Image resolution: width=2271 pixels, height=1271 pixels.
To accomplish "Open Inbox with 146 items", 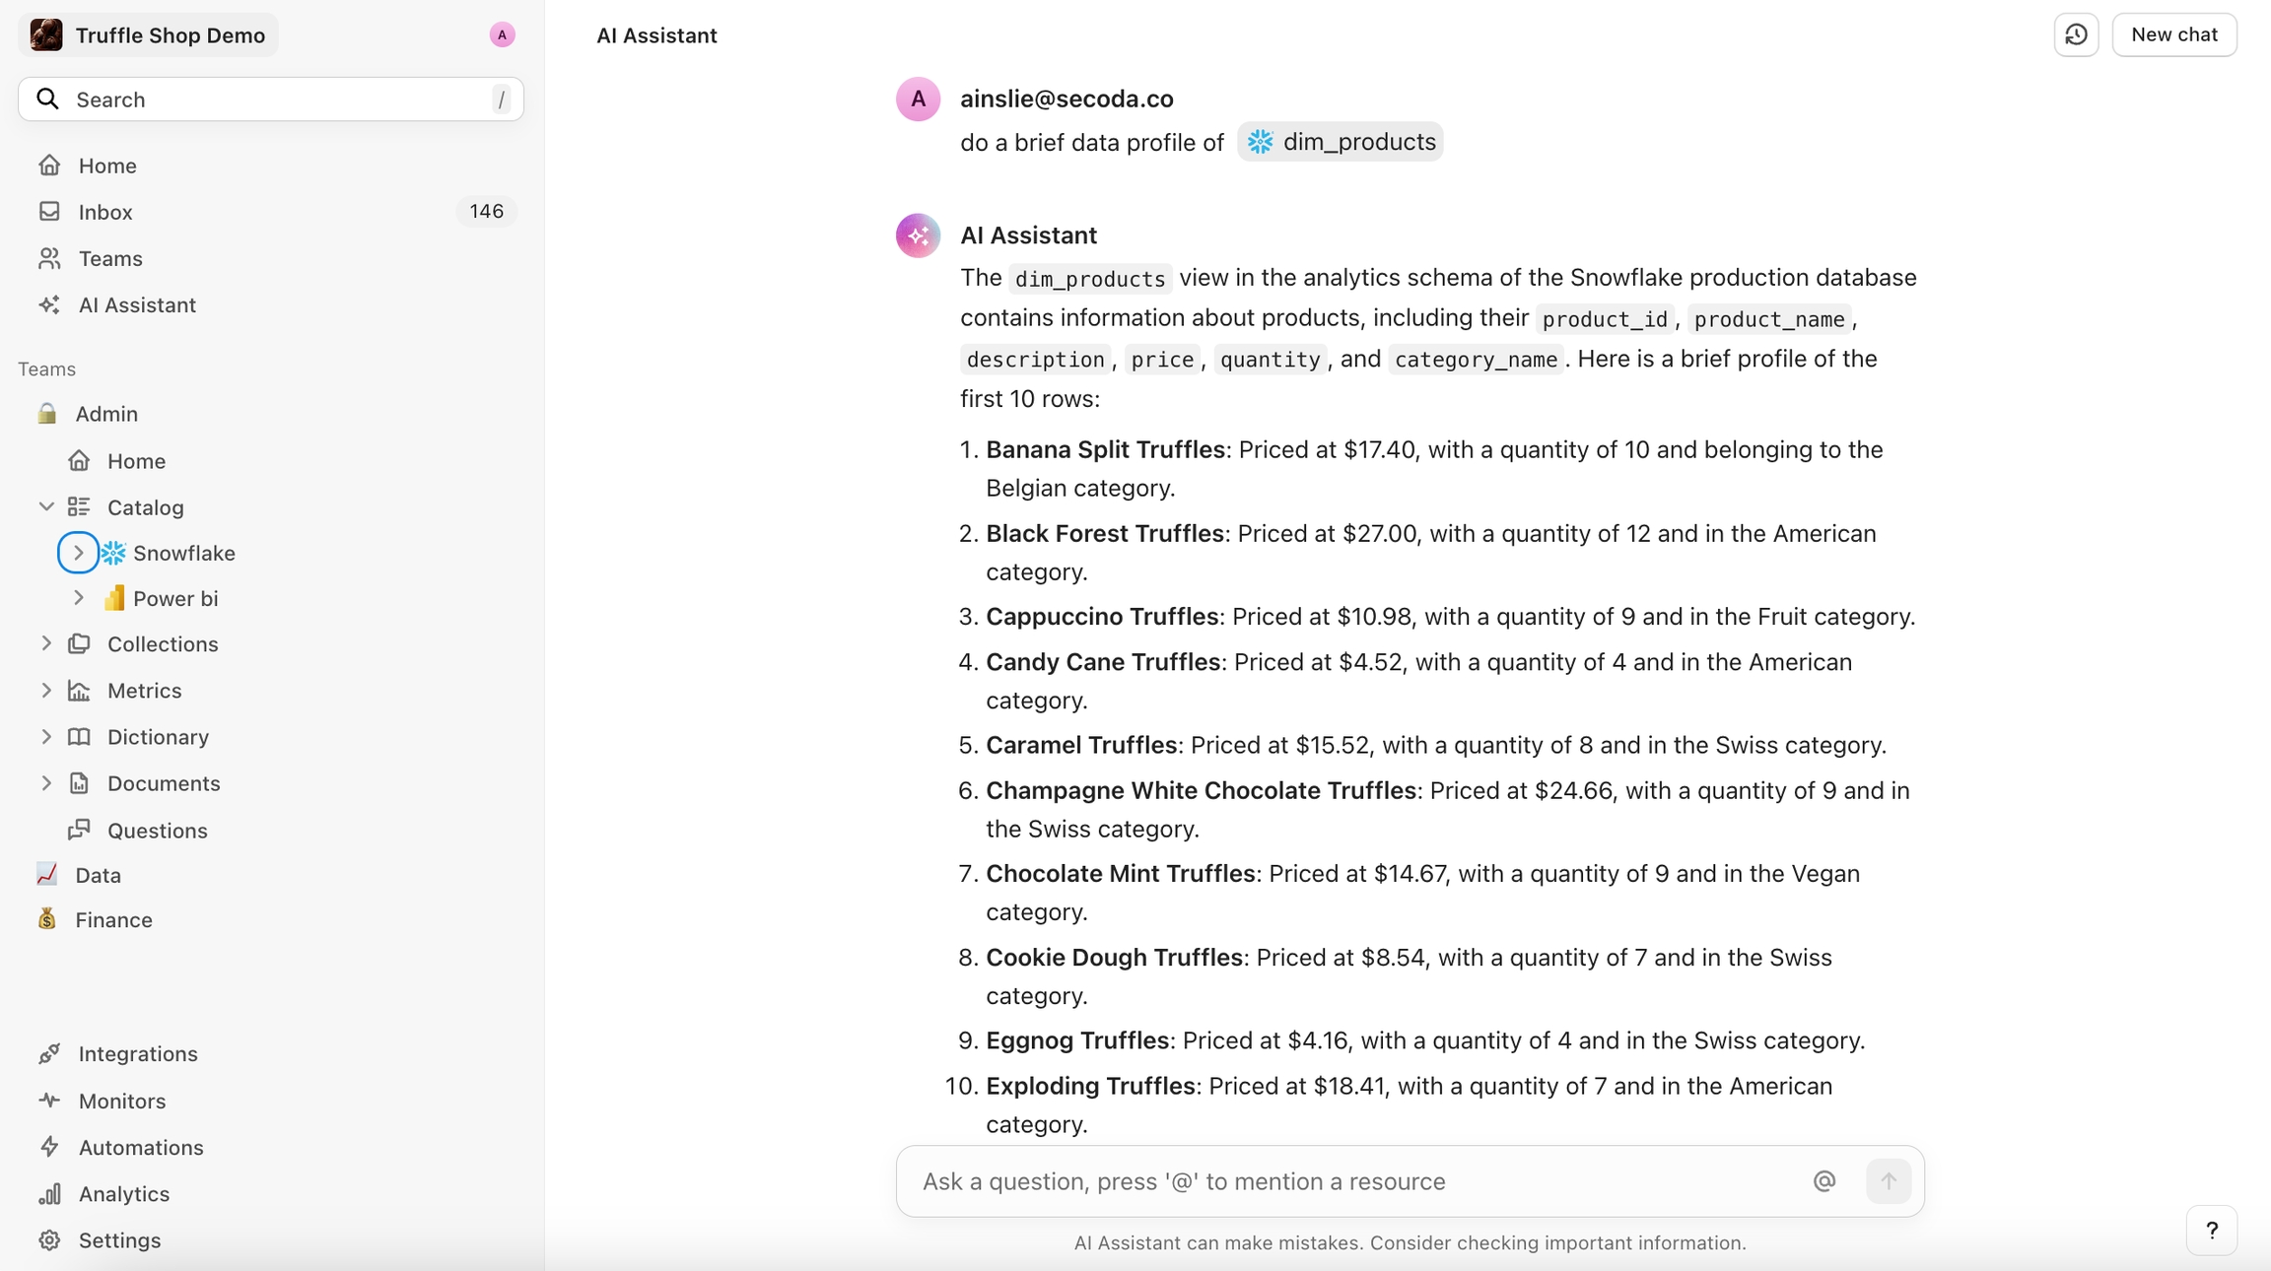I will (105, 212).
